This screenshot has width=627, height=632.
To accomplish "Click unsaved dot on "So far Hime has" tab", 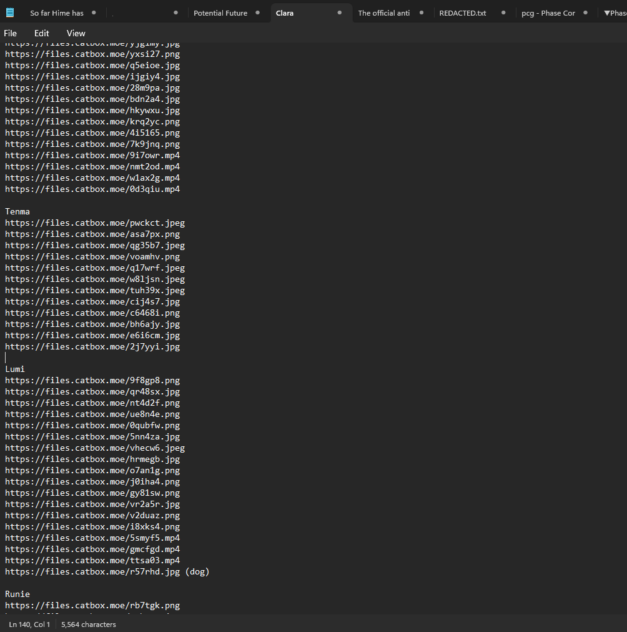I will [x=94, y=13].
